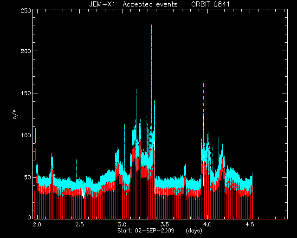This screenshot has width=297, height=238.
Task: Click the 100 y-axis tick label
Action: click(x=26, y=135)
